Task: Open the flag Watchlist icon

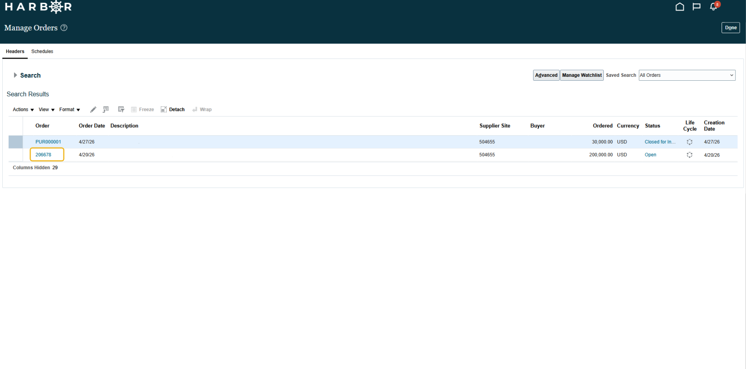Action: (x=696, y=7)
